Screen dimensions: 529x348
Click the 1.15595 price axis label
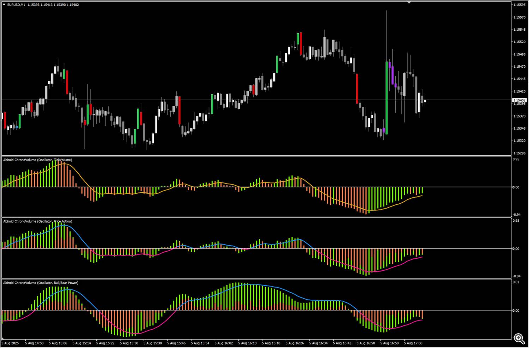[x=519, y=5]
